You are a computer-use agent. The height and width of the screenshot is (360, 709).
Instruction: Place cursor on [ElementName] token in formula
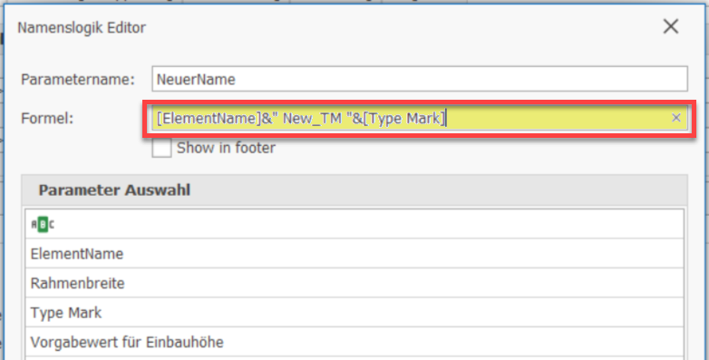click(x=206, y=119)
